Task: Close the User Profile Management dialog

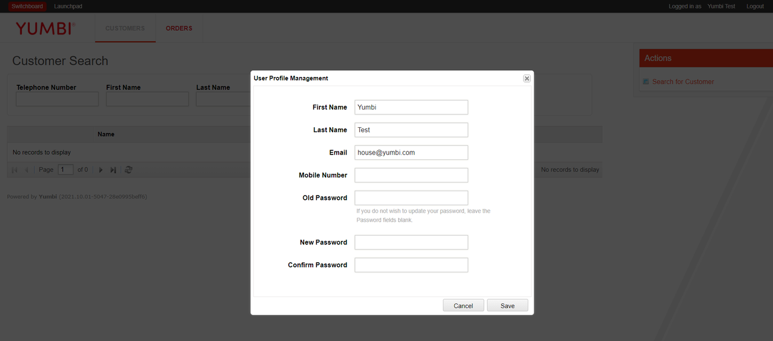Action: 526,79
